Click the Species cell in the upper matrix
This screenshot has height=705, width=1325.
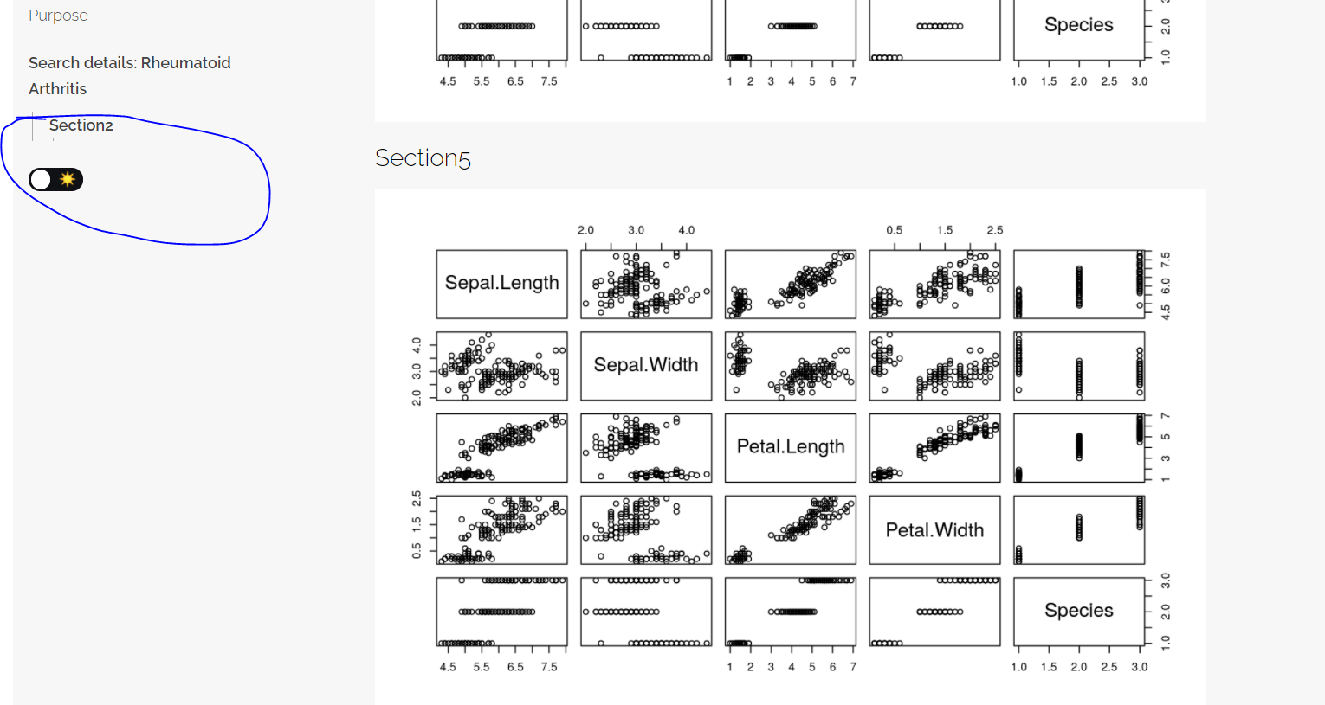click(x=1079, y=26)
